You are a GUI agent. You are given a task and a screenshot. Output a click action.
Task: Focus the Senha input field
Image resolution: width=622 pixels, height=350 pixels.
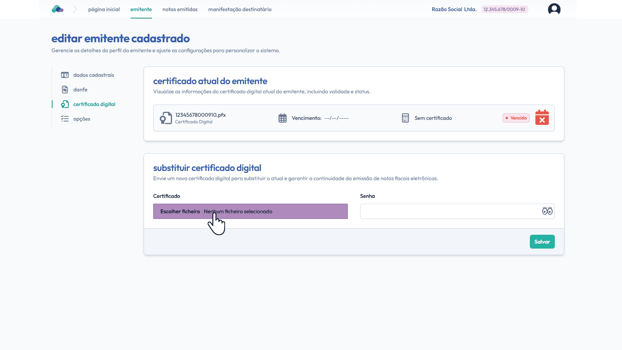coord(449,211)
